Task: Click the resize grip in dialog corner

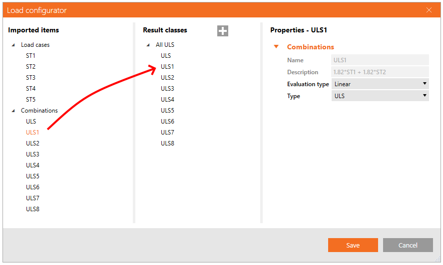Action: [438, 260]
